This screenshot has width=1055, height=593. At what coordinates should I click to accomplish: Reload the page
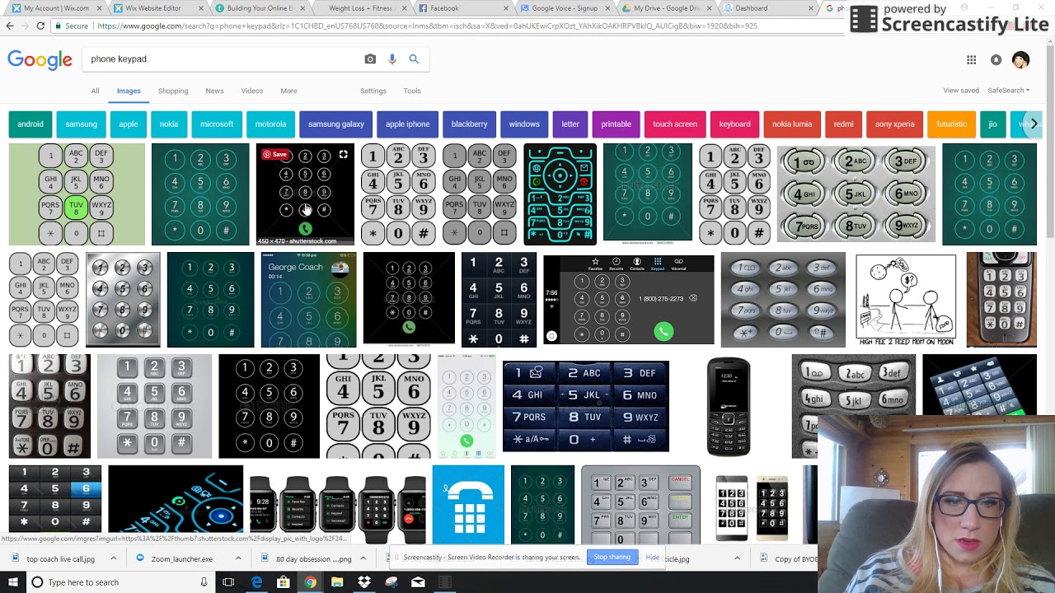coord(40,26)
